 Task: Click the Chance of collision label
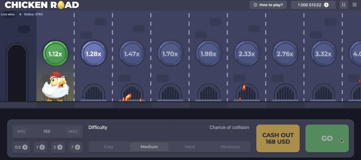pyautogui.click(x=229, y=127)
